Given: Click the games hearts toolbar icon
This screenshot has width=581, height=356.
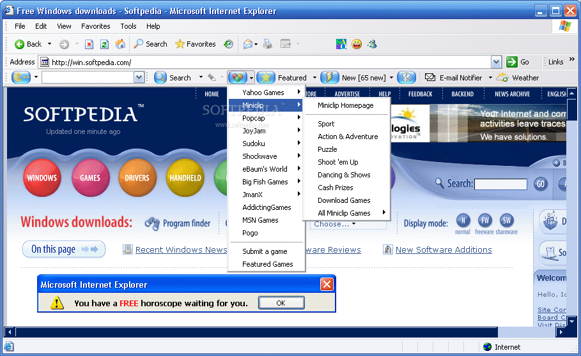Looking at the screenshot, I should (238, 77).
